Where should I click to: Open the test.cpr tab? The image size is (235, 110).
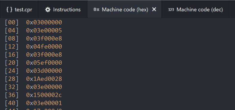(19, 9)
